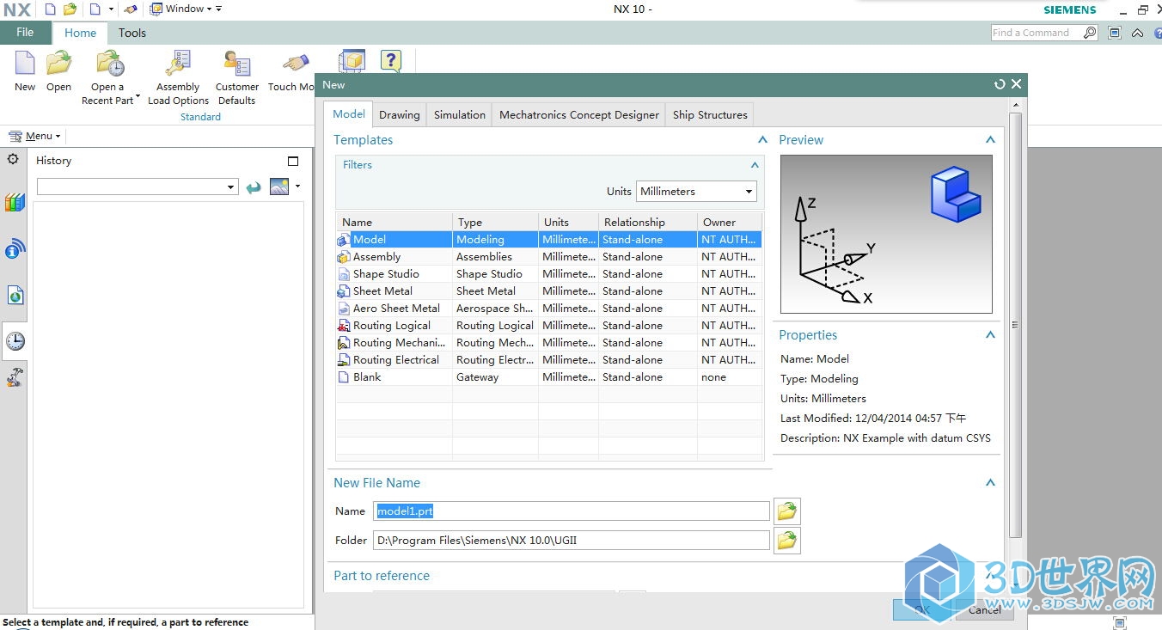Select the History clock sidebar tab

[15, 341]
